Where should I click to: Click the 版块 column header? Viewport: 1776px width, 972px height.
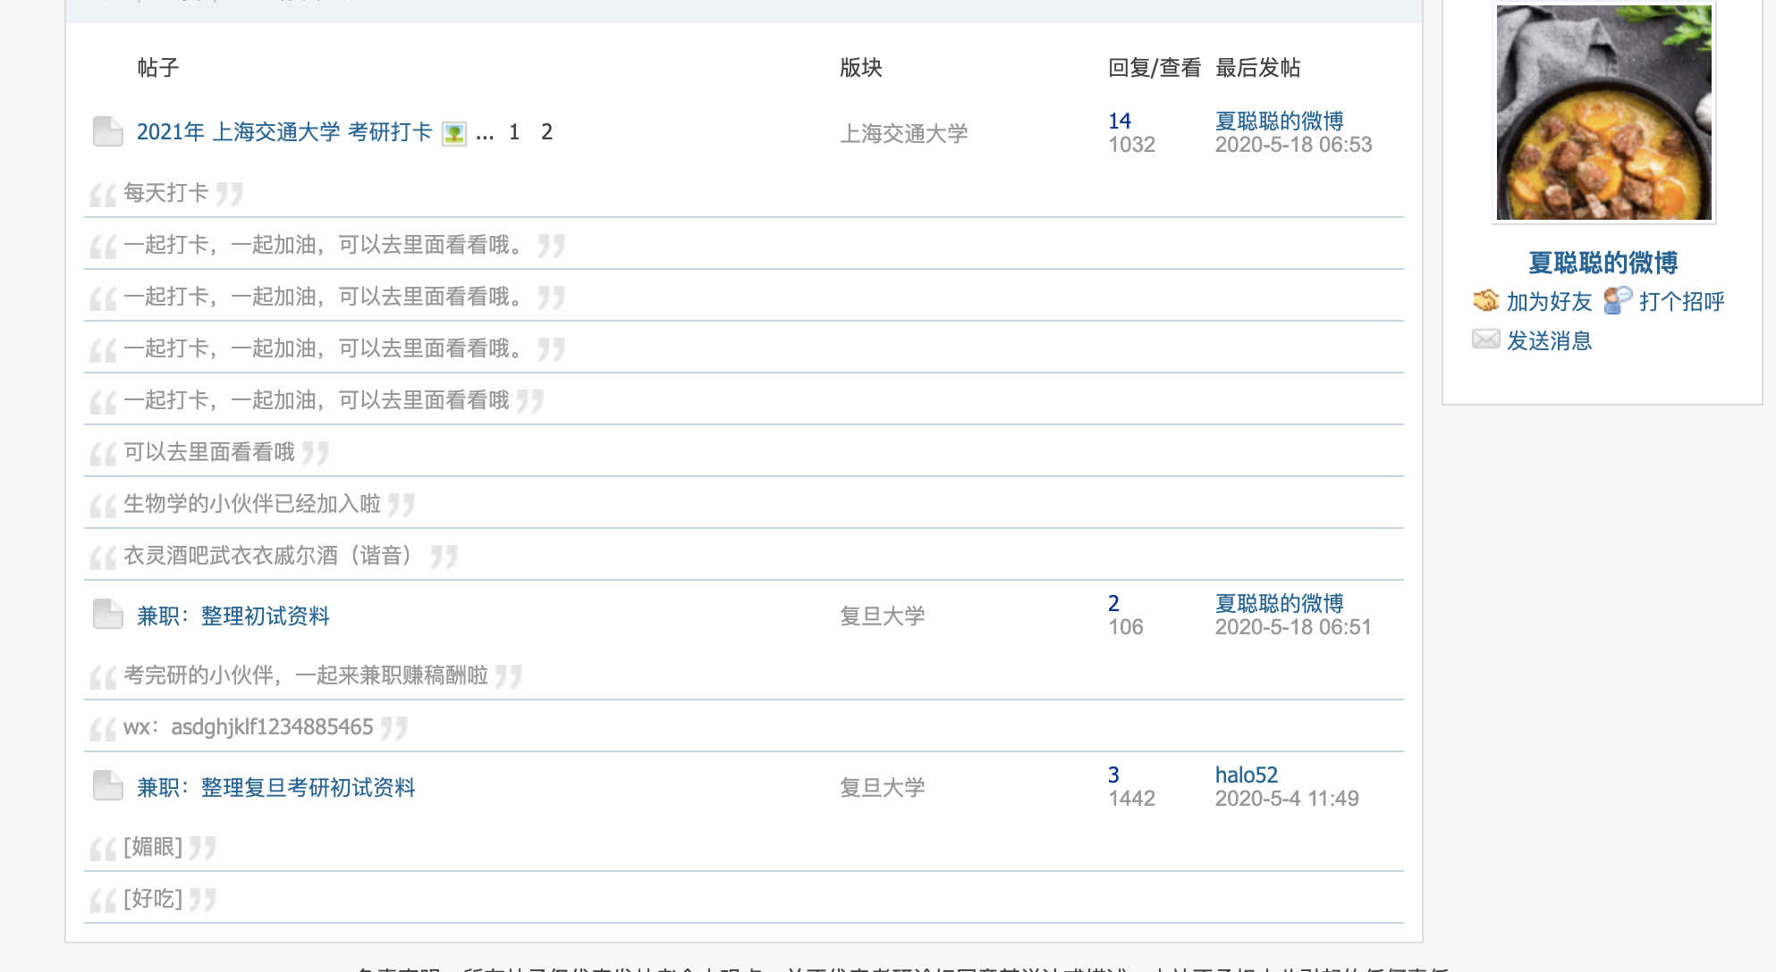(861, 67)
